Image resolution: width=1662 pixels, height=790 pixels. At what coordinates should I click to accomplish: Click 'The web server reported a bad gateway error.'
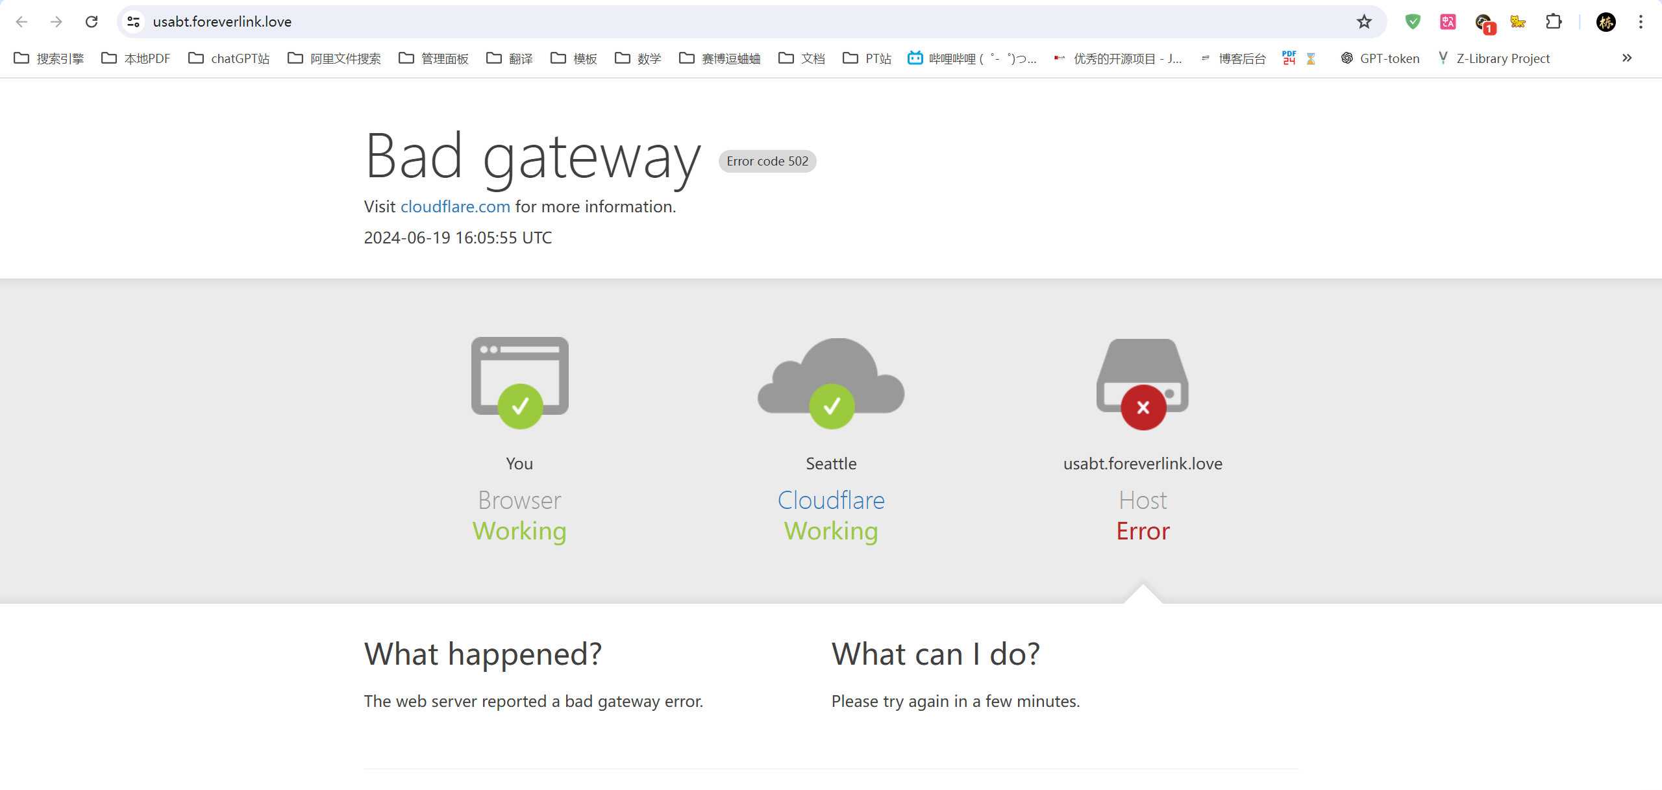pos(534,701)
